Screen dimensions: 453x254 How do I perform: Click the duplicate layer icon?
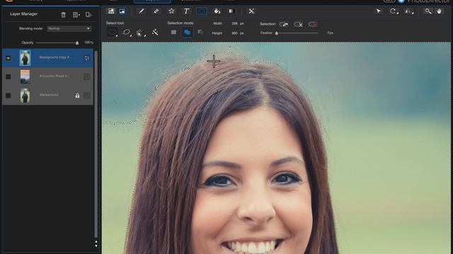point(88,15)
